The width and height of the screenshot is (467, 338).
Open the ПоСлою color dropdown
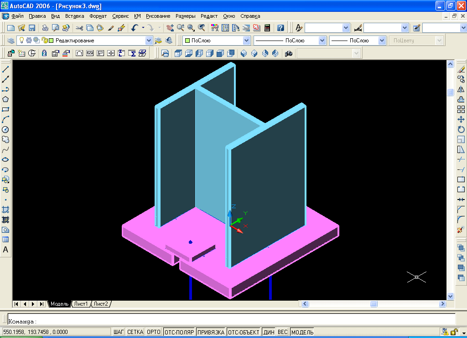(x=246, y=41)
